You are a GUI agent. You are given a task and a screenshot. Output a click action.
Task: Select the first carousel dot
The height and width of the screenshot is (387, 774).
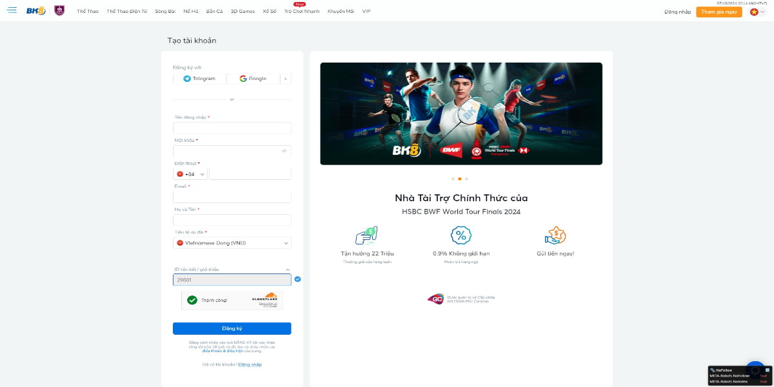453,179
